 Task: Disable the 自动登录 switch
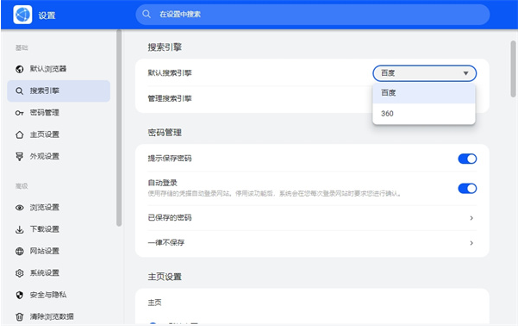(467, 189)
